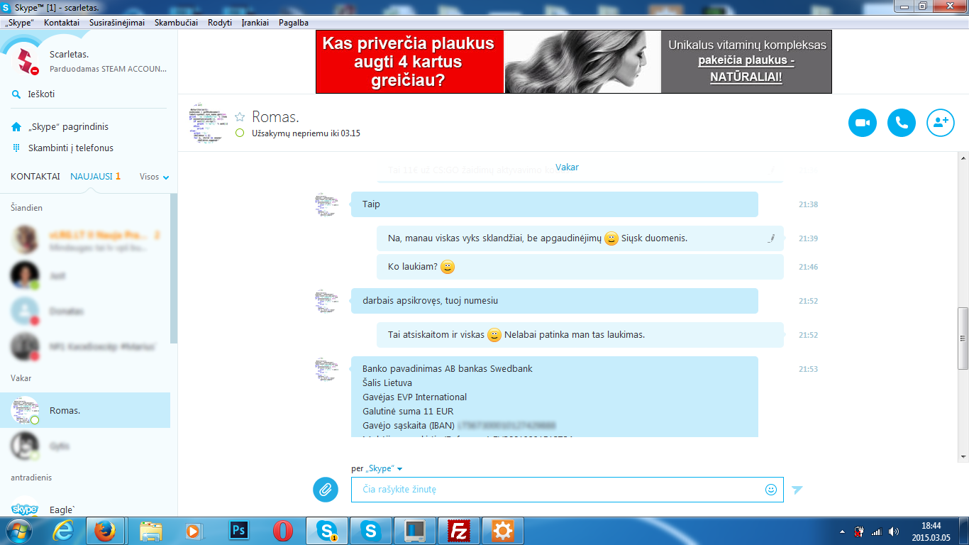
Task: Open FileZilla from the taskbar
Action: 459,531
